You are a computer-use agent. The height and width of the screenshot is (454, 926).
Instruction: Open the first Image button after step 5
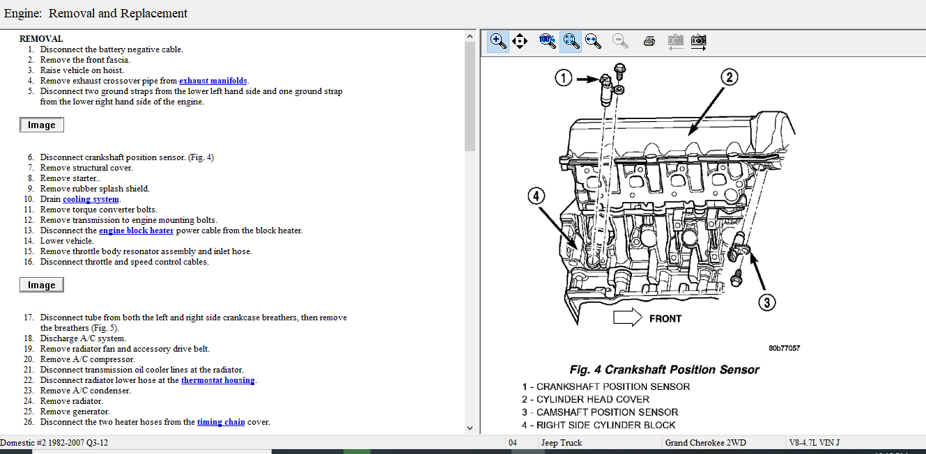42,125
